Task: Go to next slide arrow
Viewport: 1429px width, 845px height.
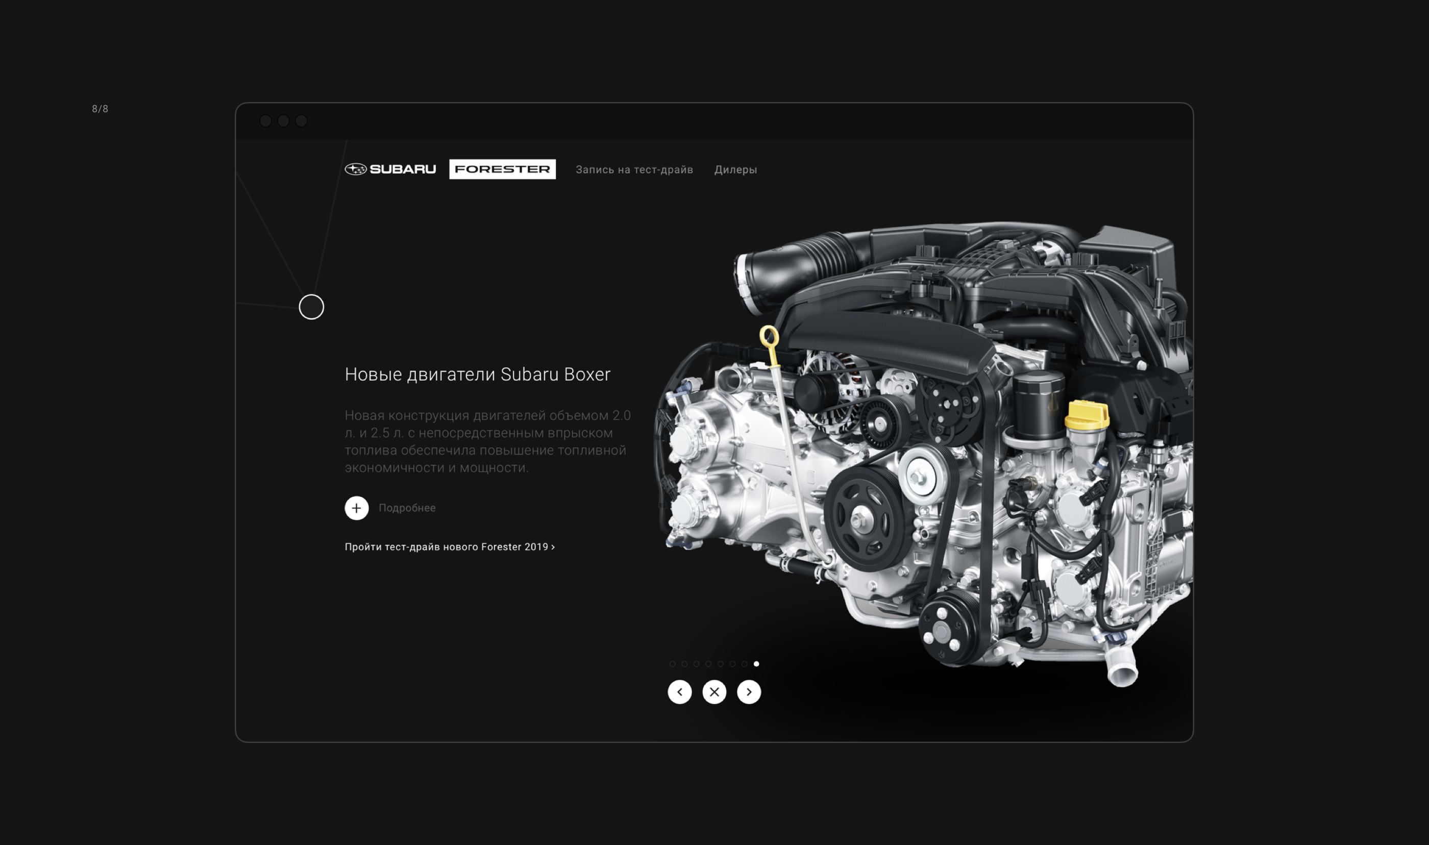Action: [x=749, y=692]
